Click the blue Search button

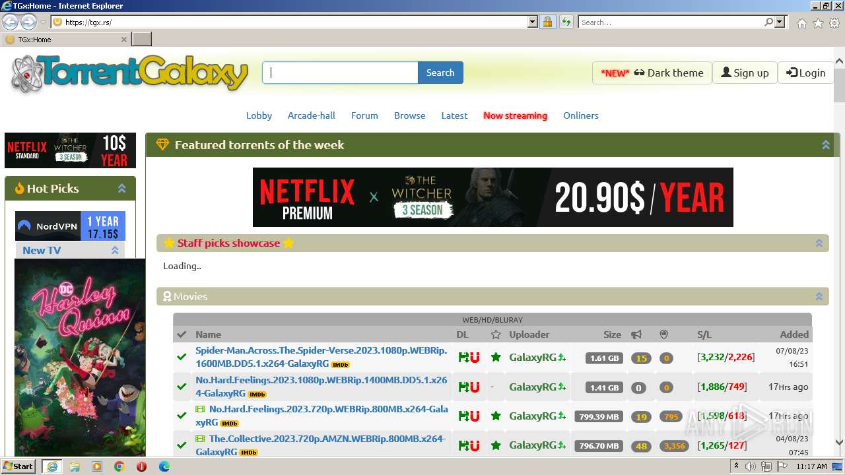pyautogui.click(x=440, y=73)
